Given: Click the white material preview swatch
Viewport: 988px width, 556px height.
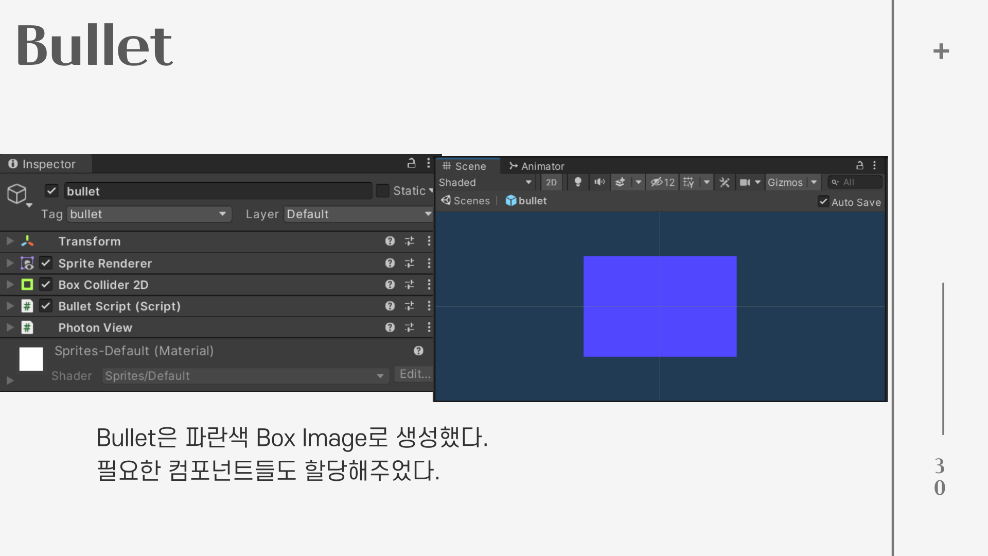Looking at the screenshot, I should (31, 359).
